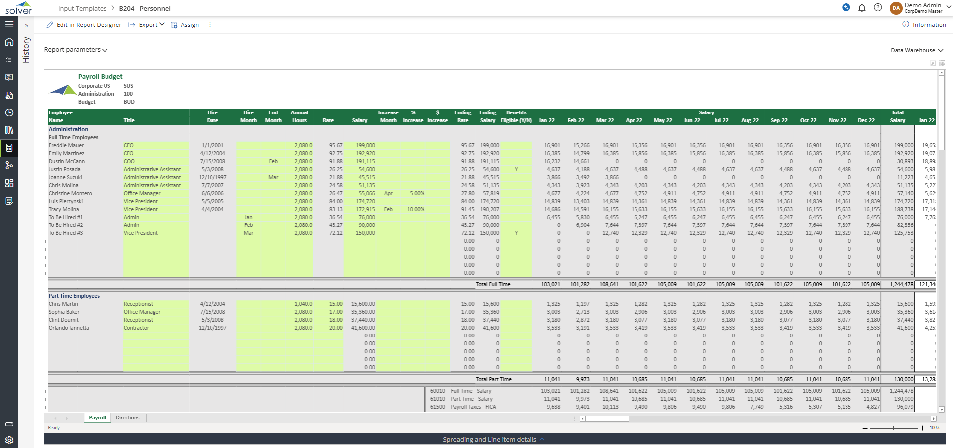Open the library books icon in sidebar
This screenshot has width=953, height=448.
pyautogui.click(x=9, y=130)
